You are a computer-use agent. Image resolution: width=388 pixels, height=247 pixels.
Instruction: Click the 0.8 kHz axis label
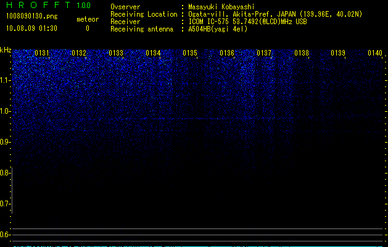tap(5, 173)
